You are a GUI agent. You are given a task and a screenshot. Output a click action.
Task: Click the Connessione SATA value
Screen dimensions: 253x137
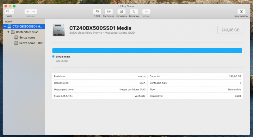click(142, 83)
